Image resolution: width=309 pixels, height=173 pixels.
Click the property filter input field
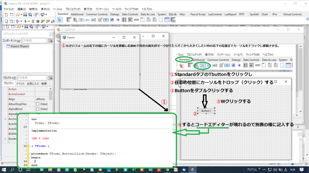[32, 78]
